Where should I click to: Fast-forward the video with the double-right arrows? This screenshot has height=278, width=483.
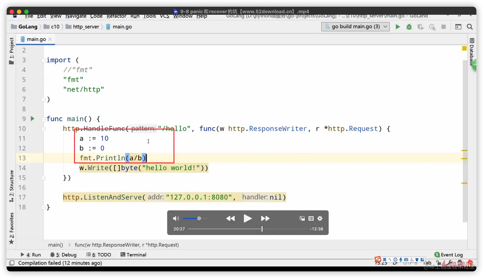[x=265, y=218]
